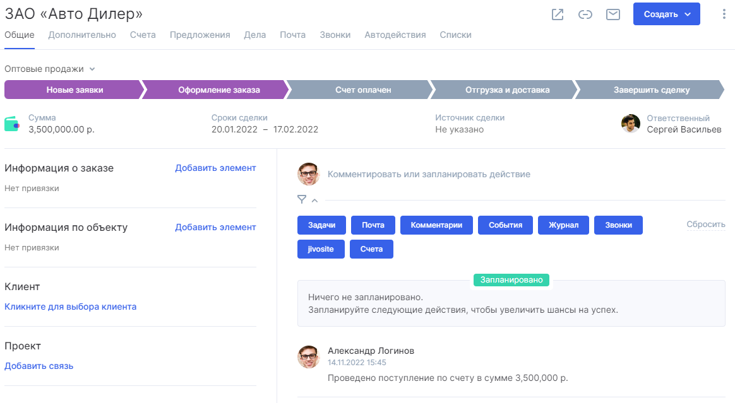Select the Счет оплачен pipeline stage
This screenshot has width=735, height=403.
click(362, 90)
